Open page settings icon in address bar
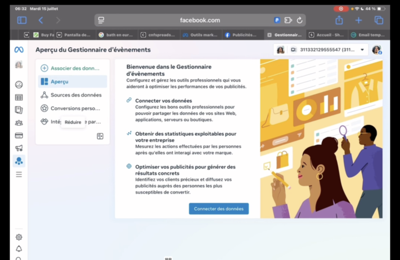 click(x=101, y=20)
